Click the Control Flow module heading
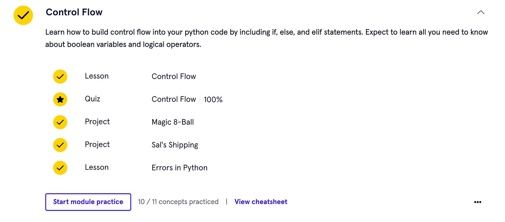The image size is (505, 222). click(74, 12)
